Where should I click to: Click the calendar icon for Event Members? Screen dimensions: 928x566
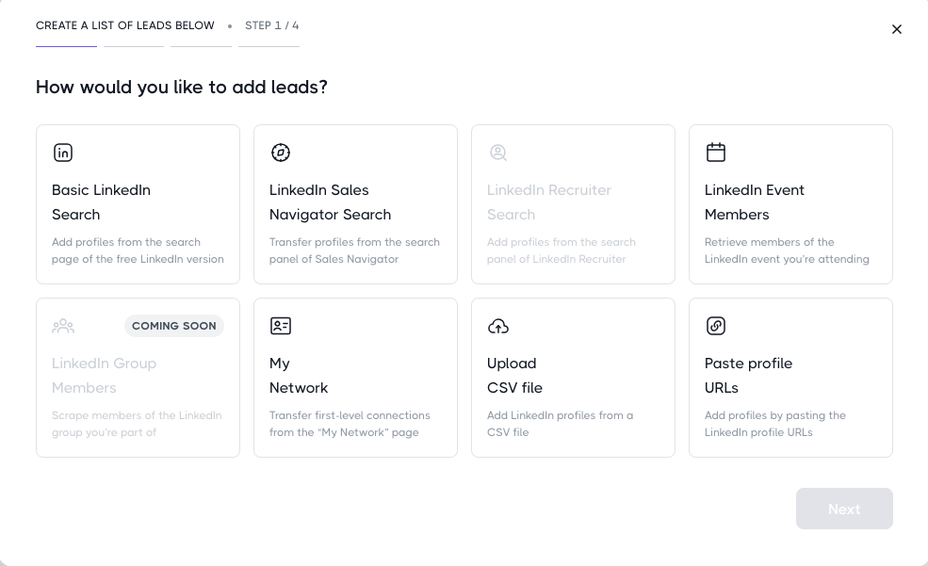[716, 153]
